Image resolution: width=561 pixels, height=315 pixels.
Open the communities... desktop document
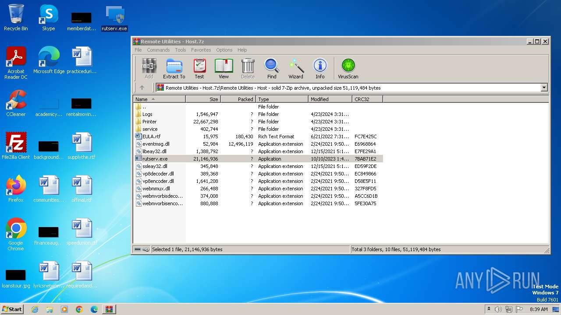tap(49, 189)
